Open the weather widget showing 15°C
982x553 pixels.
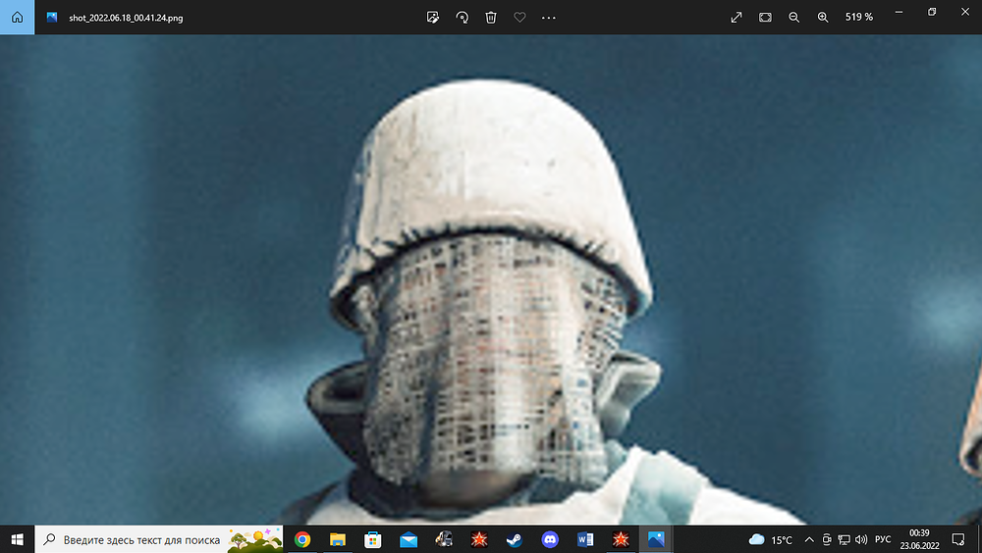coord(770,539)
